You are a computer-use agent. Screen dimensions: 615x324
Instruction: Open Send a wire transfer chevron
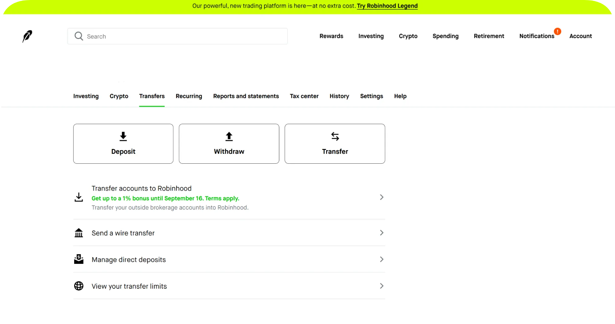tap(381, 233)
